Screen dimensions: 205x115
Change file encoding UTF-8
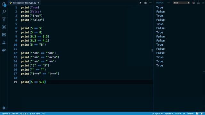pos(178,114)
